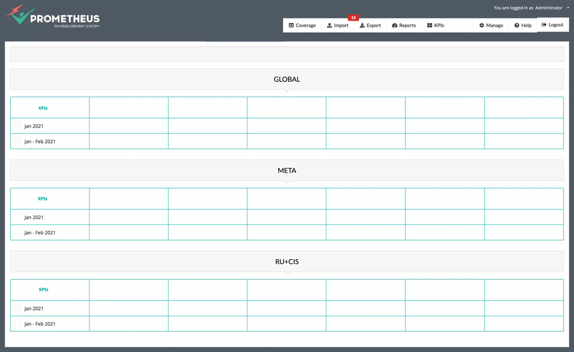Toggle Jan - Feb 2021 checkbox under META
The image size is (574, 352).
(18, 232)
